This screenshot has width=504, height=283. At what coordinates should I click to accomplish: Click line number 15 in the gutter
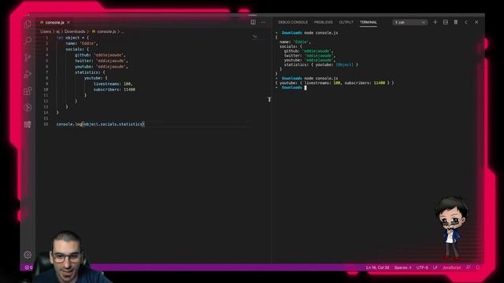(46, 119)
